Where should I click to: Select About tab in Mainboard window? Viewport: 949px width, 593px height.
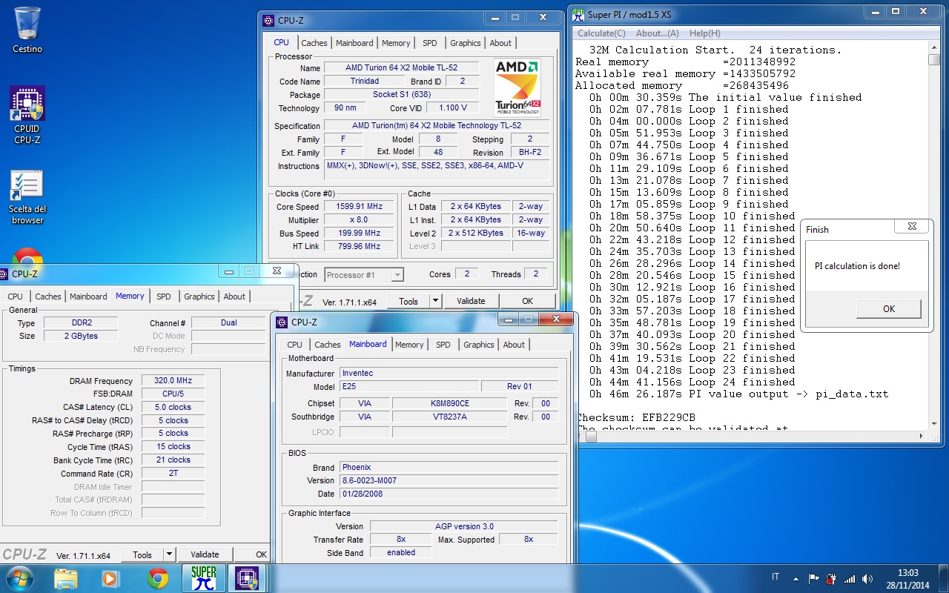point(514,345)
